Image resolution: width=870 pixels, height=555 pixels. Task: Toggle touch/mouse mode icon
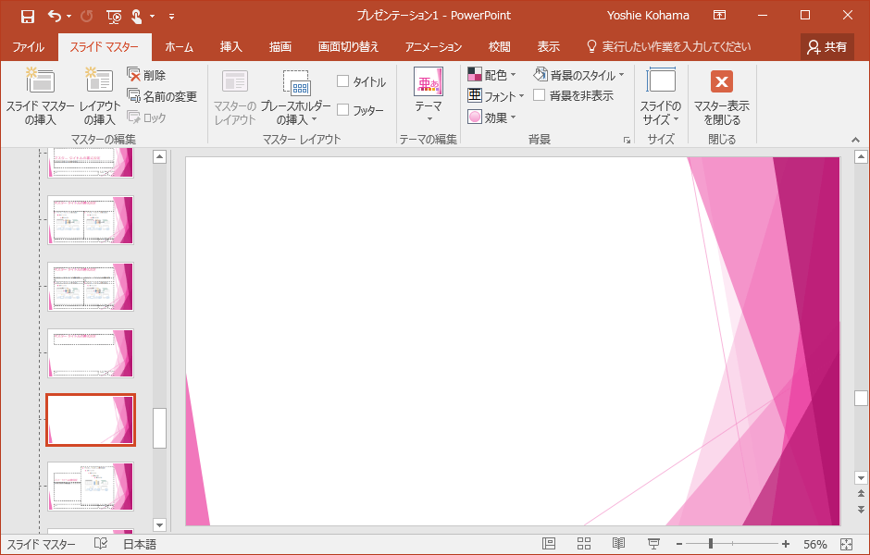click(x=136, y=17)
